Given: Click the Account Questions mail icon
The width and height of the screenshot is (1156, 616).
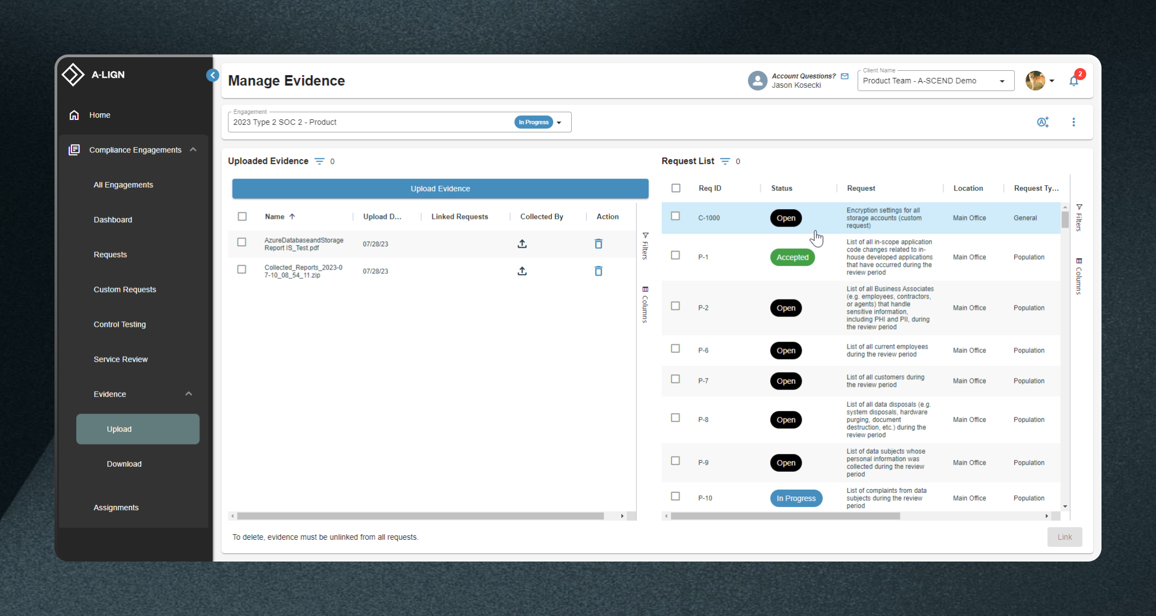Looking at the screenshot, I should 845,76.
